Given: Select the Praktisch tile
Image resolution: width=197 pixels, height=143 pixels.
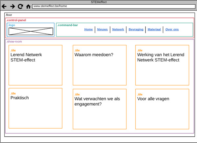Looking at the screenshot, I should tap(35, 108).
